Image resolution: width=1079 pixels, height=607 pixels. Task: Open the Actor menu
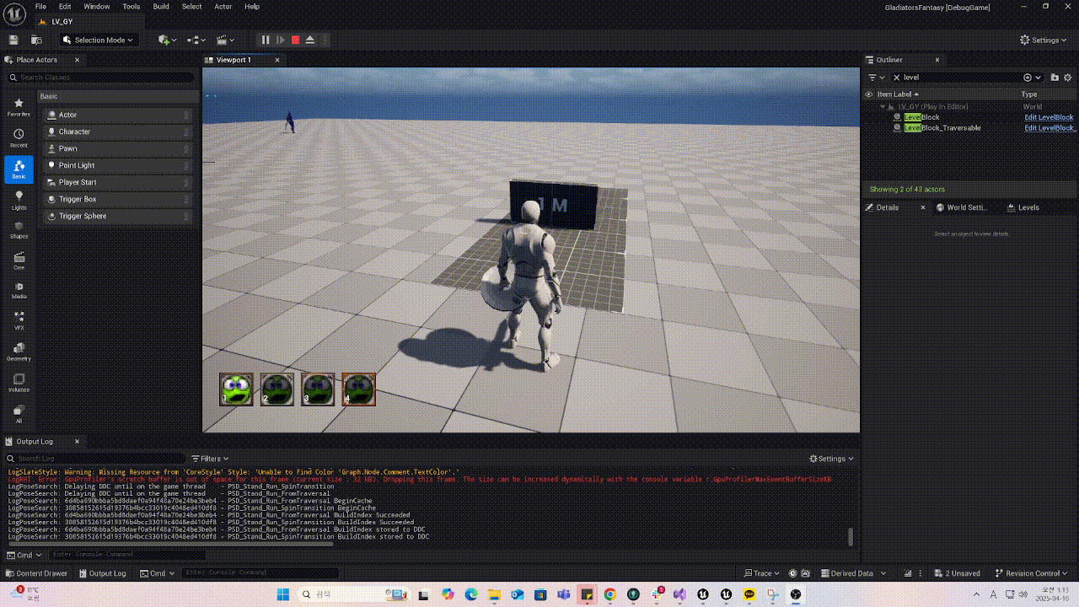(x=223, y=6)
